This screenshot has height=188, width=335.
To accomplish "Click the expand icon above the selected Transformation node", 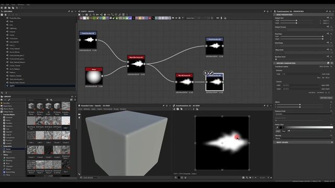I will point(211,73).
